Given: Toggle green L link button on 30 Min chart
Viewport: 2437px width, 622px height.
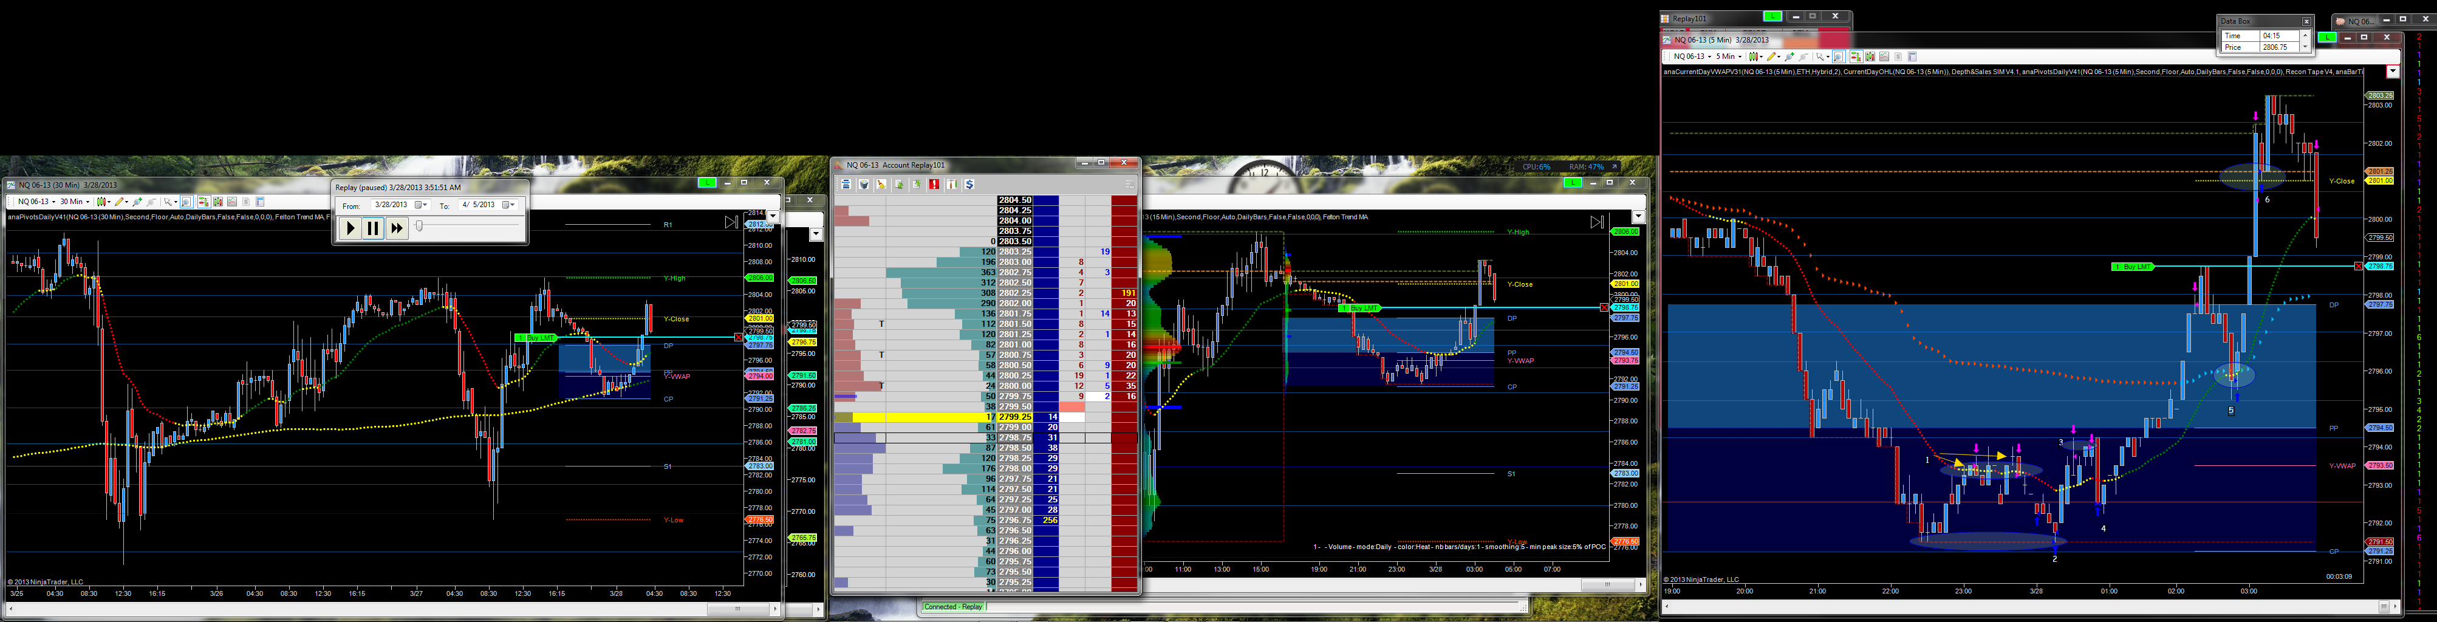Looking at the screenshot, I should (706, 183).
